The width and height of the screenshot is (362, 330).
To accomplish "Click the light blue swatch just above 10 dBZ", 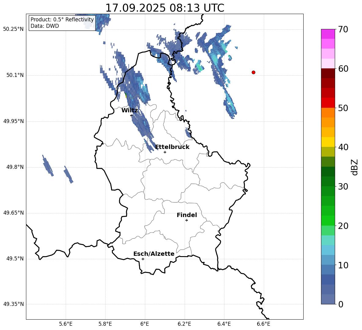I will 328,260.
